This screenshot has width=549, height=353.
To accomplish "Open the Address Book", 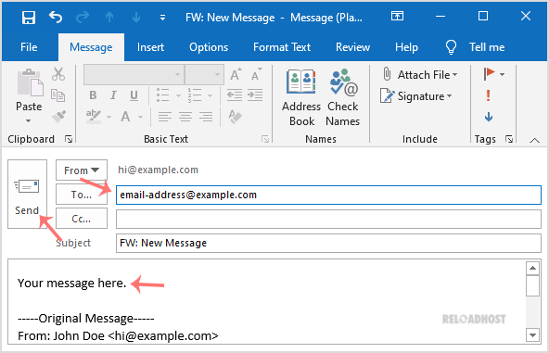I will [301, 98].
